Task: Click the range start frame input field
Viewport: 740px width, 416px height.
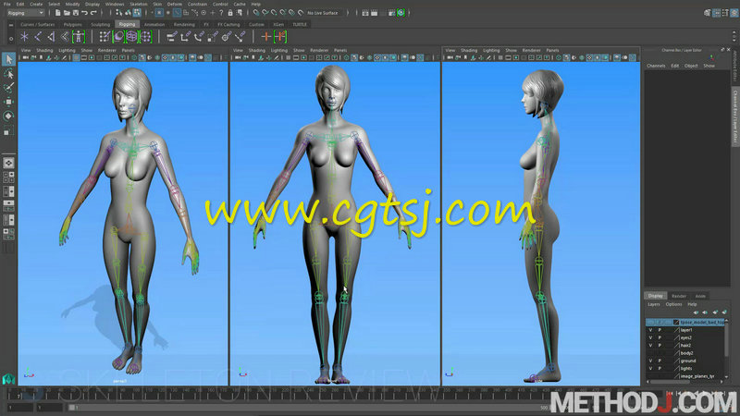Action: [18, 408]
